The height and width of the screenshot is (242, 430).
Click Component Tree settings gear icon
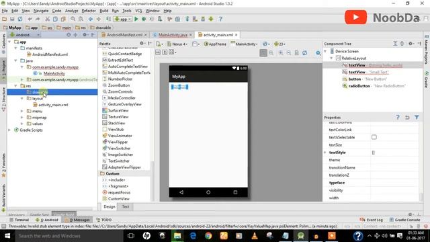click(411, 44)
